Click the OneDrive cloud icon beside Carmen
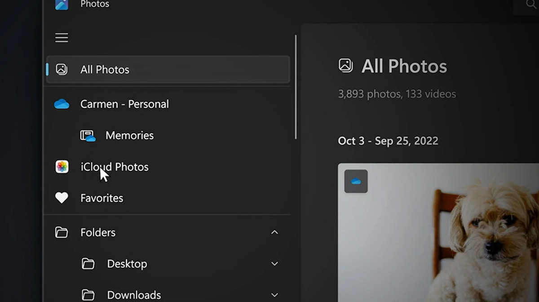The image size is (539, 302). [x=62, y=104]
